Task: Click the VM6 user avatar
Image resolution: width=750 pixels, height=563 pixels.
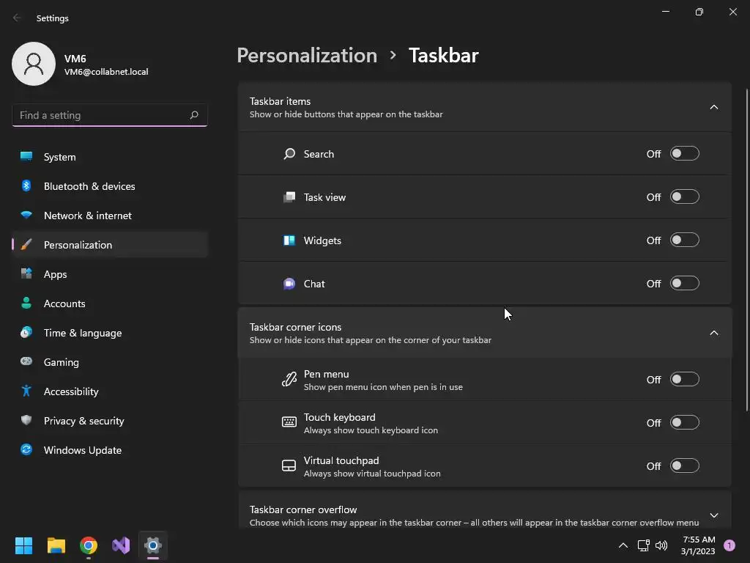Action: pyautogui.click(x=34, y=64)
